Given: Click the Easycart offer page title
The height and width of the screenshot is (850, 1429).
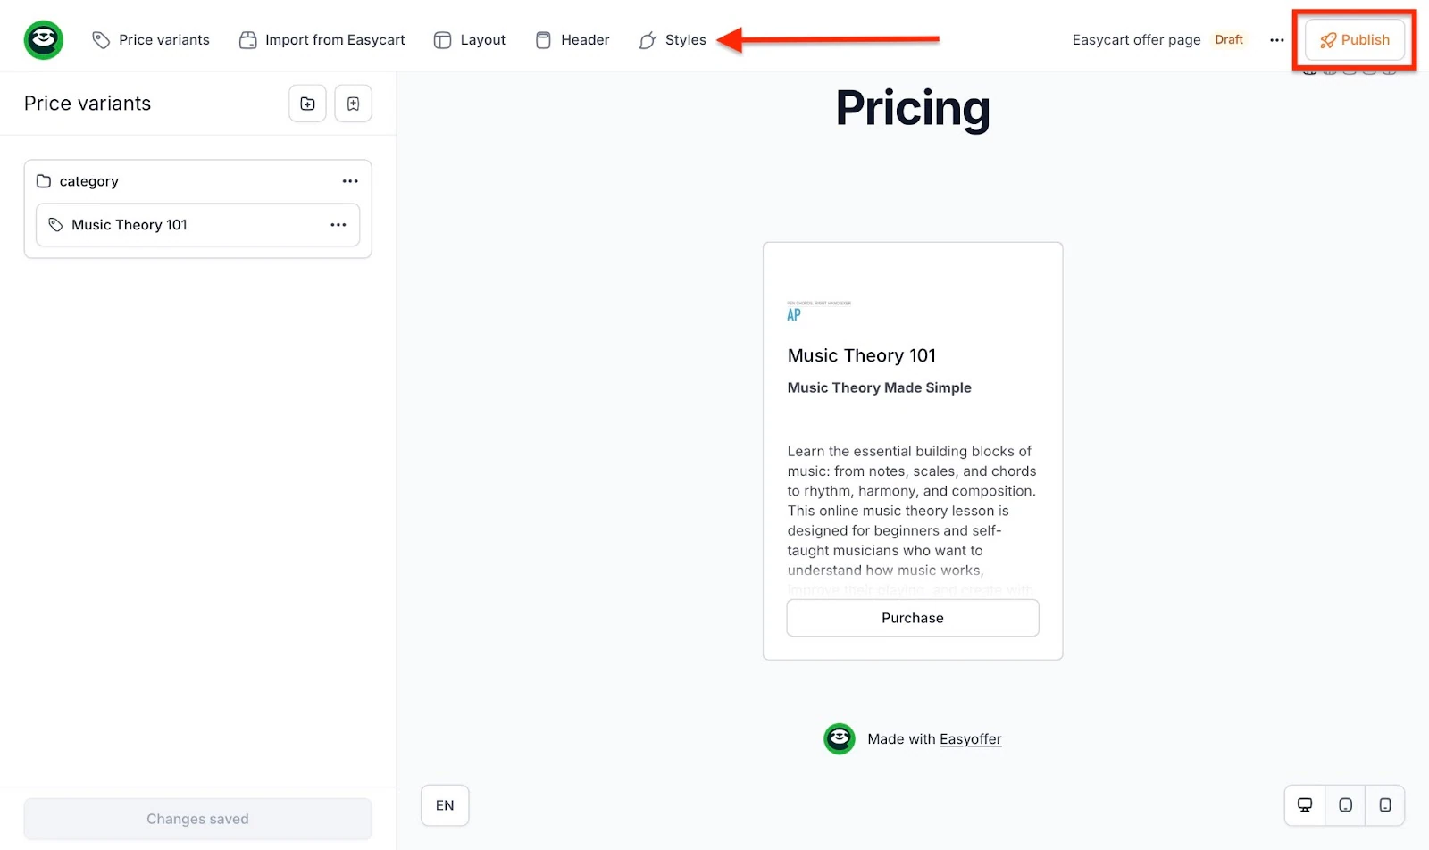Looking at the screenshot, I should pos(1136,40).
